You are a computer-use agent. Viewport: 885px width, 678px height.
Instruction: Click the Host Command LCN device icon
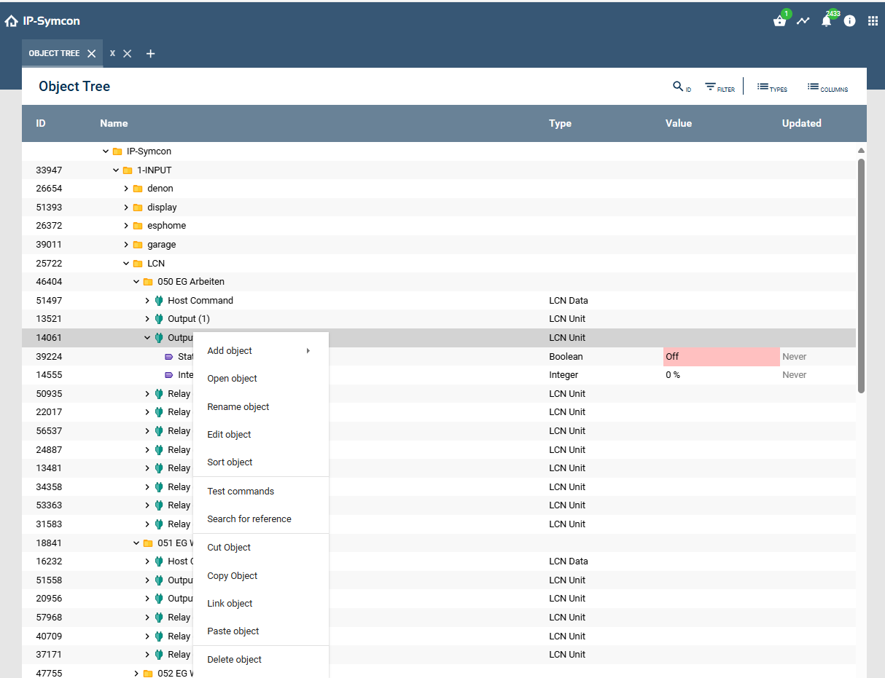tap(158, 300)
